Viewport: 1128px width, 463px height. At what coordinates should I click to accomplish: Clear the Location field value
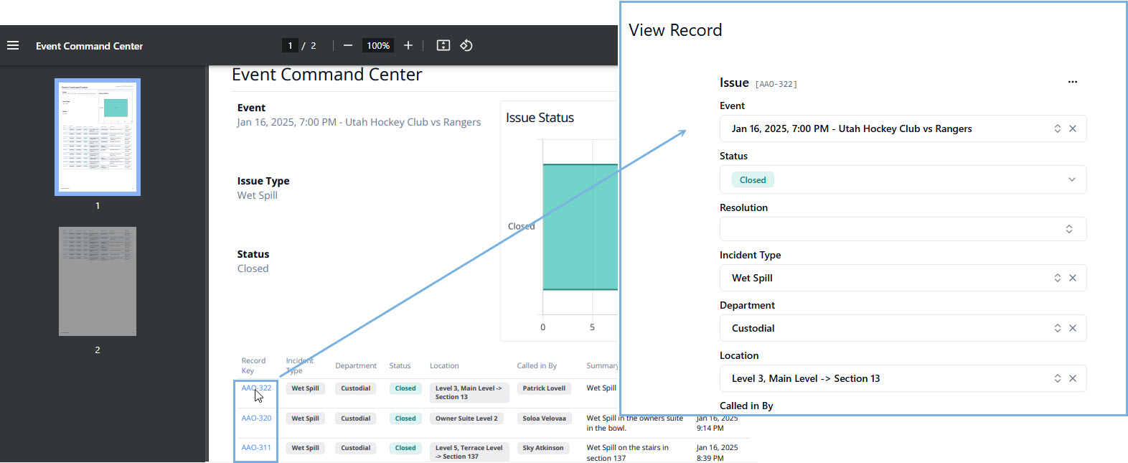point(1073,378)
